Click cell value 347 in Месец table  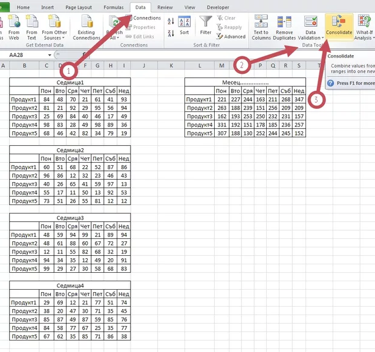(299, 99)
